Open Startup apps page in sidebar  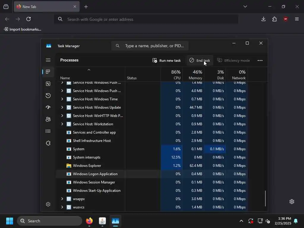pyautogui.click(x=48, y=107)
